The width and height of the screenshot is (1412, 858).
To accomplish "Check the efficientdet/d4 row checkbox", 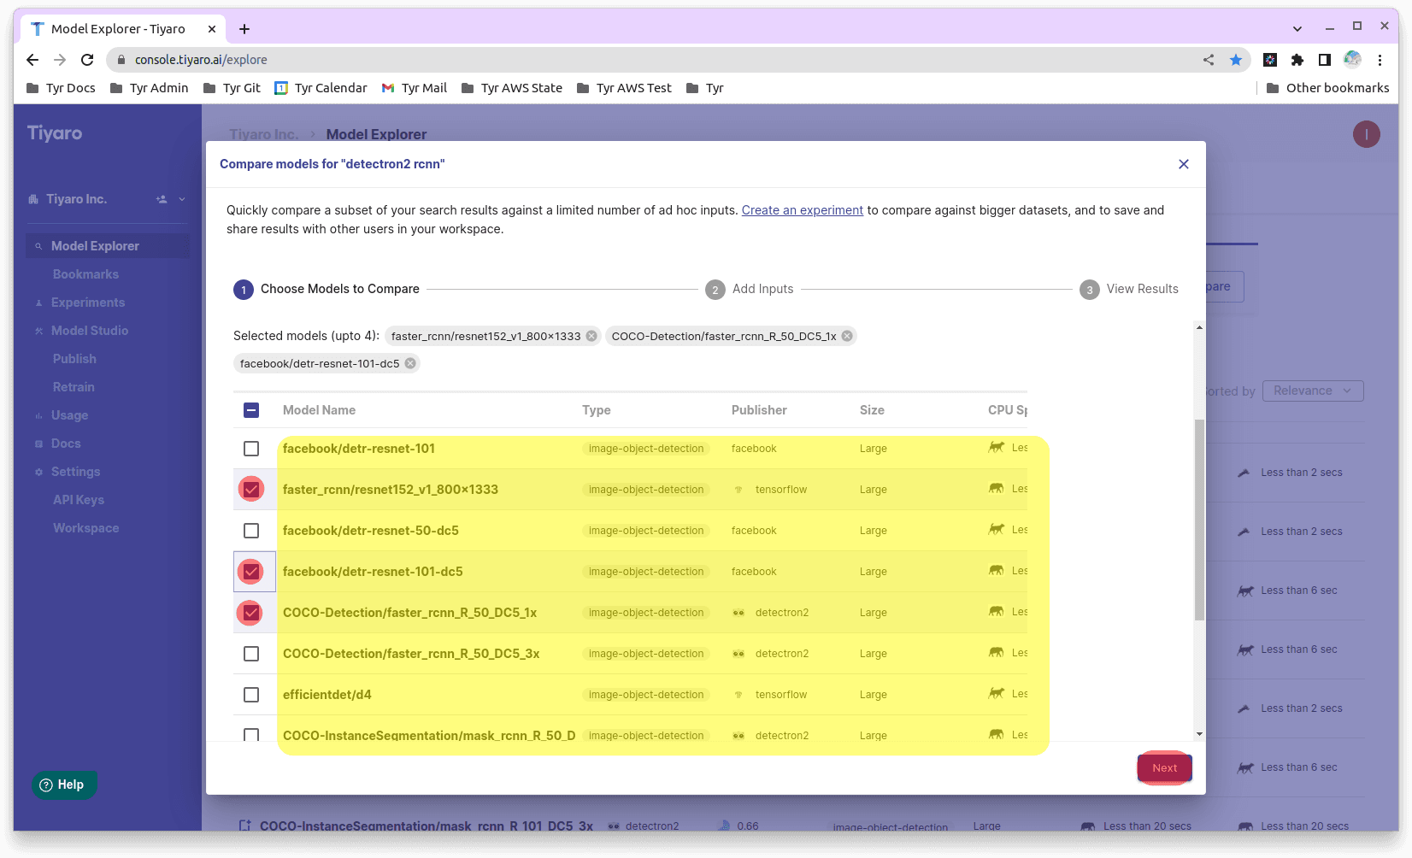I will [x=251, y=695].
